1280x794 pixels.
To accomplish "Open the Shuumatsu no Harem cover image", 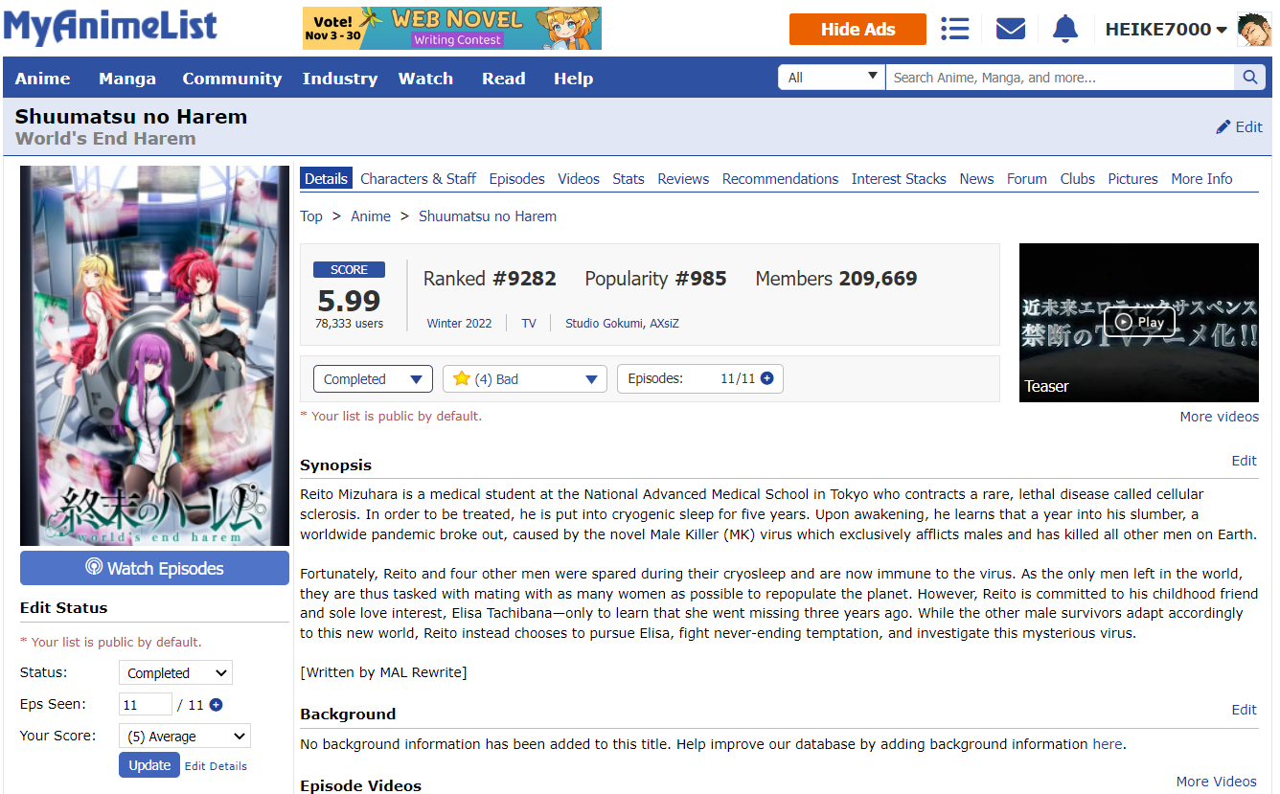I will pyautogui.click(x=154, y=355).
